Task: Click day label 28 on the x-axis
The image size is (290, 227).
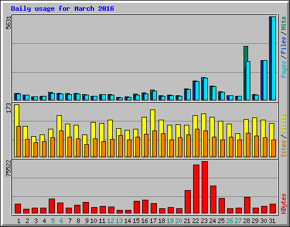Action: click(x=246, y=221)
